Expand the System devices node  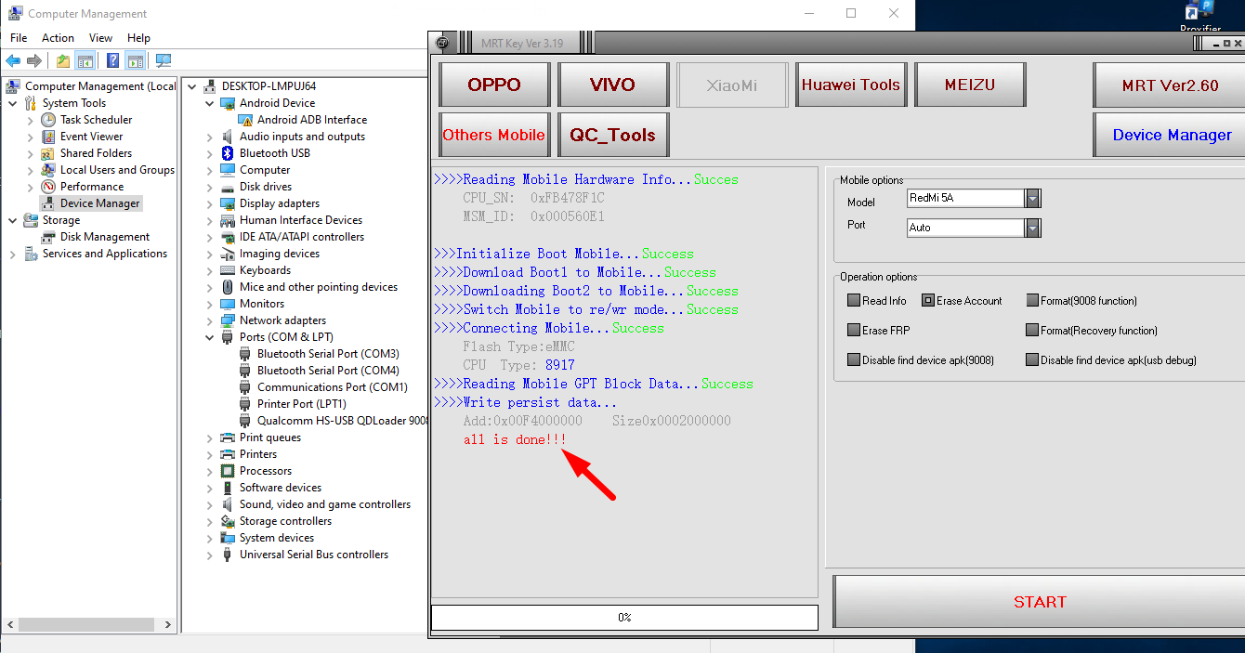coord(210,538)
